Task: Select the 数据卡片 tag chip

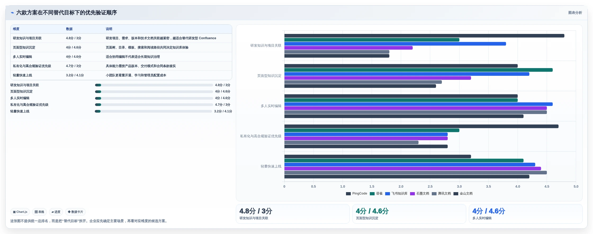Action: click(x=75, y=212)
